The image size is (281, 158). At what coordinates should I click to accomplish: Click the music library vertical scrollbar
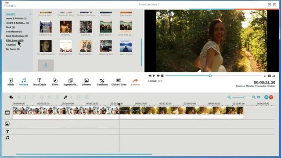(141, 52)
